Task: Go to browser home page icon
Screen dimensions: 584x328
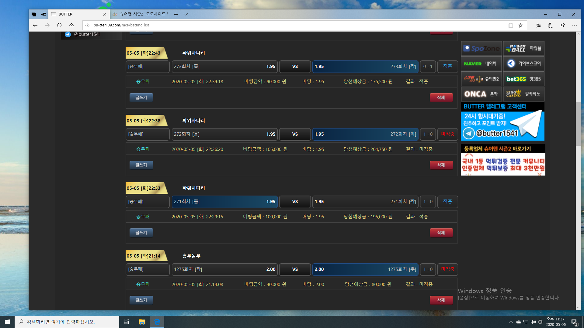Action: (71, 25)
